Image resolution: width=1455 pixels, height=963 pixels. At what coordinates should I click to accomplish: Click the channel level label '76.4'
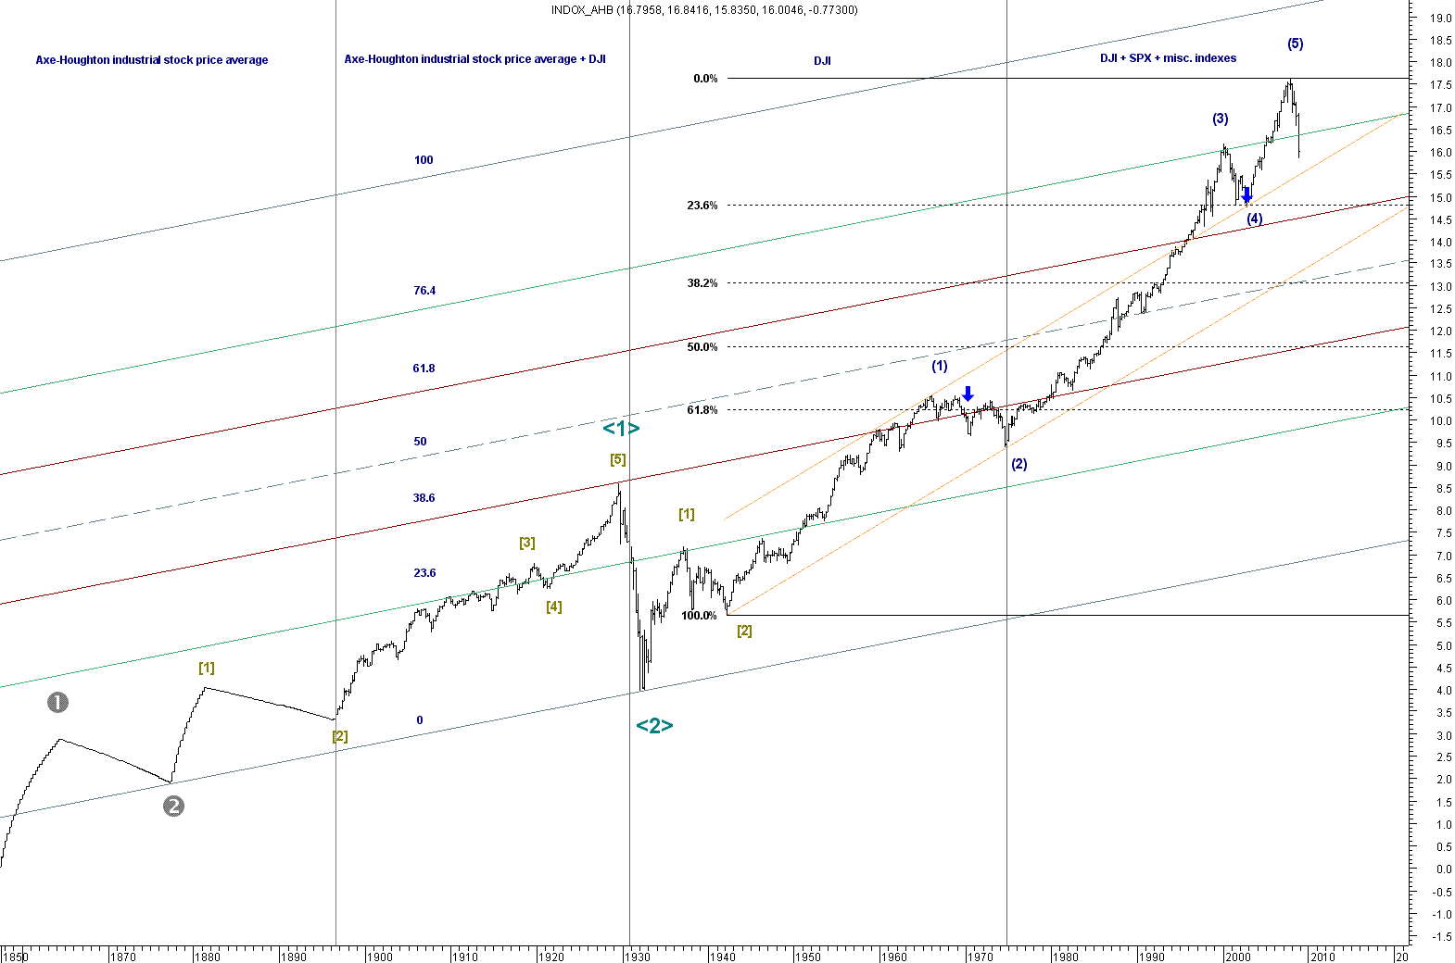click(x=424, y=291)
